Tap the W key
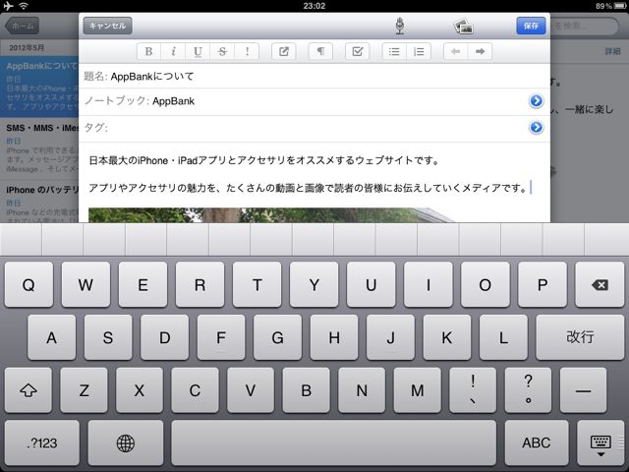Screen dimensions: 629x472 (x=86, y=284)
